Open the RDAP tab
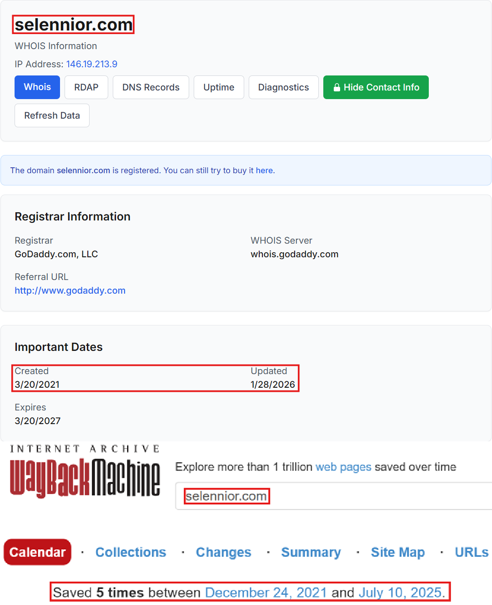Image resolution: width=492 pixels, height=605 pixels. tap(86, 87)
